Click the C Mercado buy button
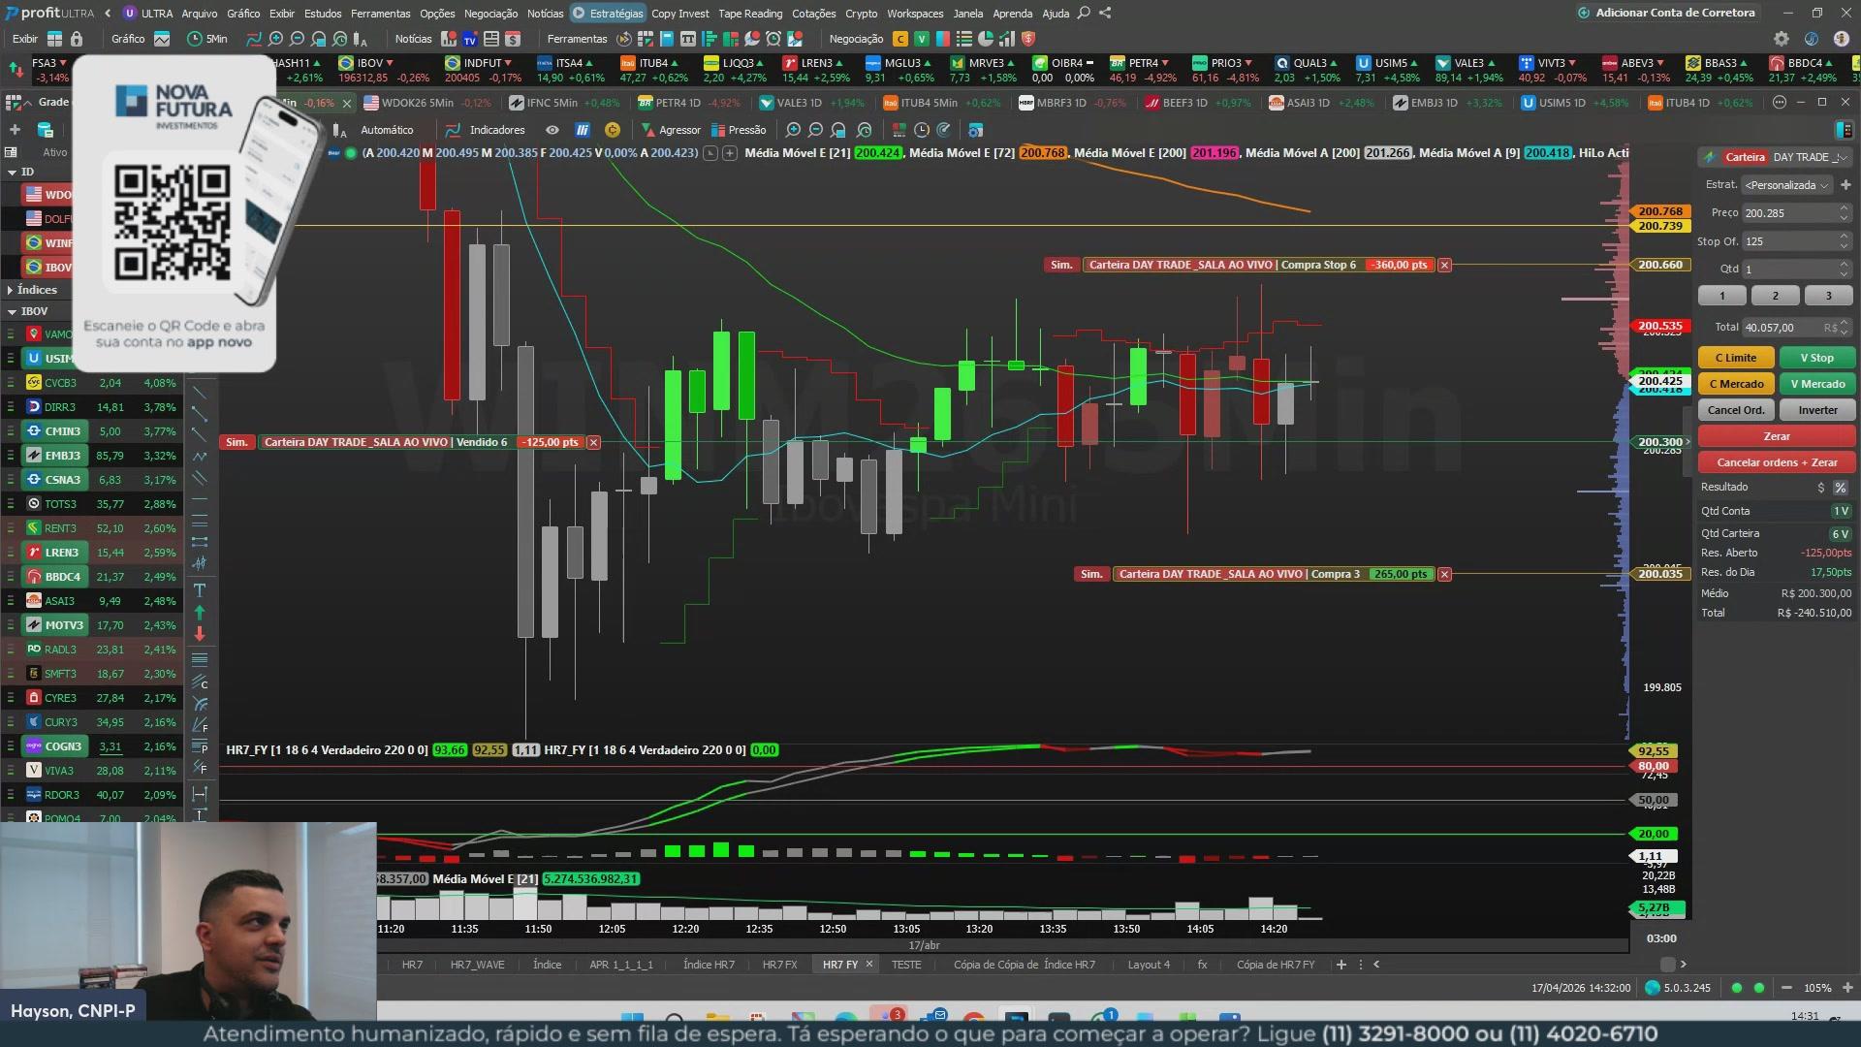Viewport: 1861px width, 1047px height. (1736, 384)
